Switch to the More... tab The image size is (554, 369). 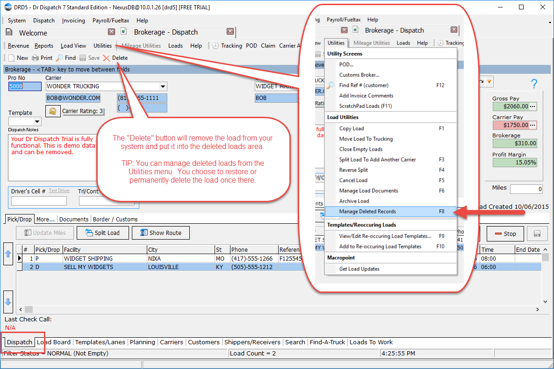click(45, 219)
